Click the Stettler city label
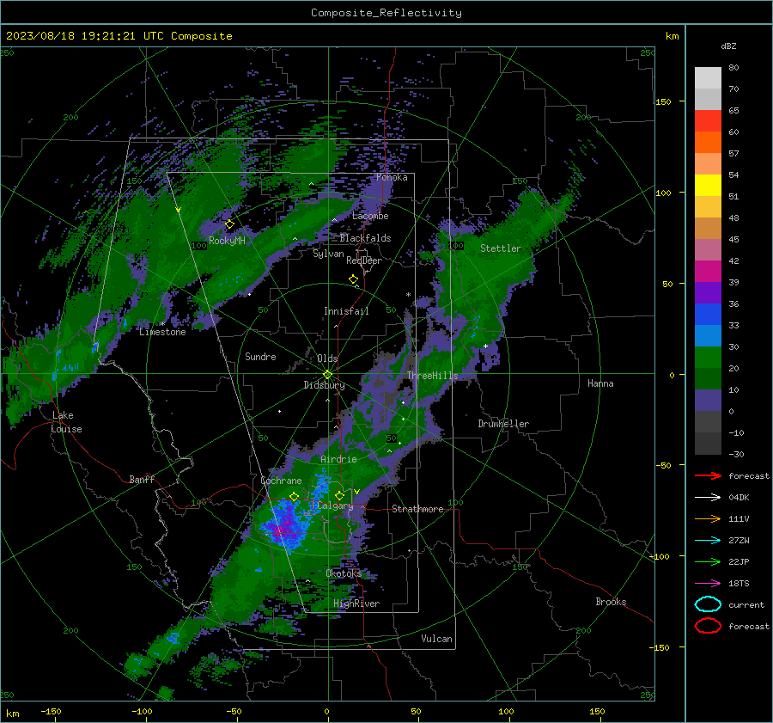 [501, 248]
